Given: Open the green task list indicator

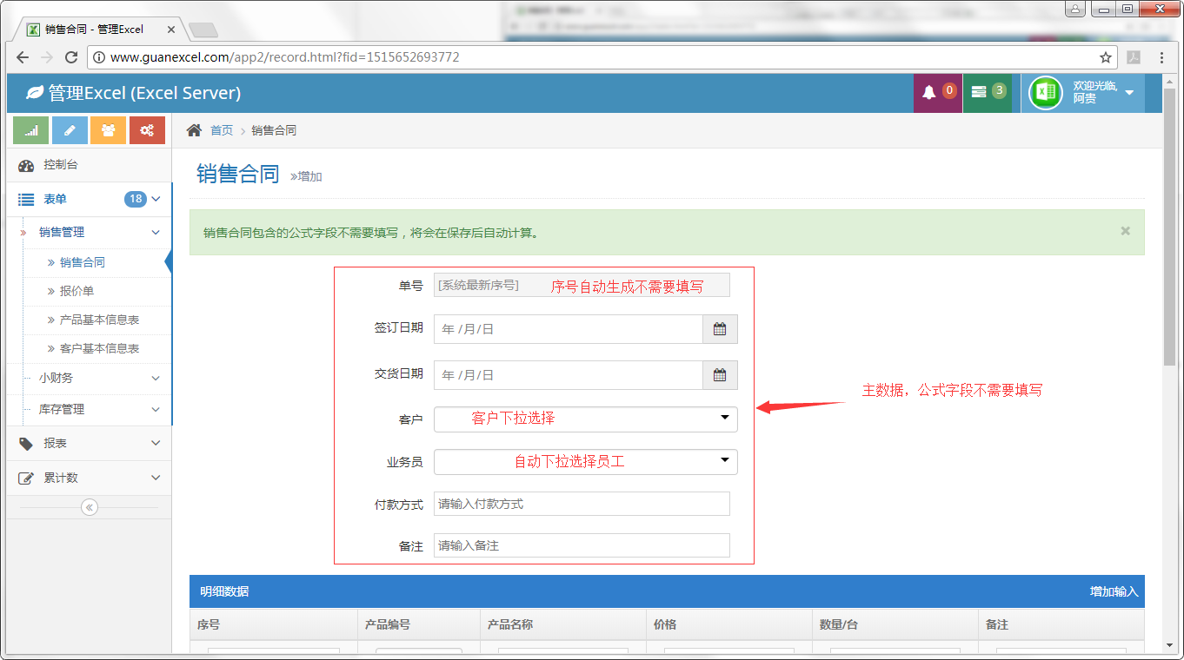Looking at the screenshot, I should [988, 92].
